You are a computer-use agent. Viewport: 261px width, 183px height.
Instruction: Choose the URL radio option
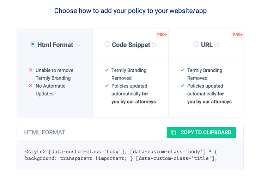click(x=196, y=44)
